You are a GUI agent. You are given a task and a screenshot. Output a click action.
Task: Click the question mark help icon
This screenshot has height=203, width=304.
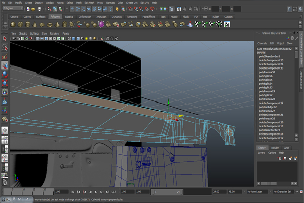110,9
